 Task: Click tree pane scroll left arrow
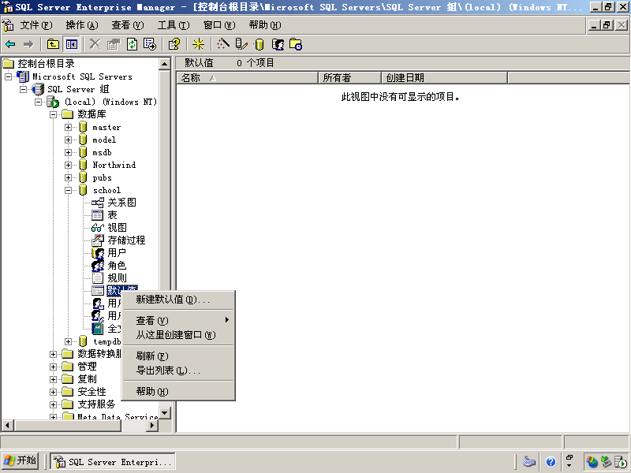7,425
